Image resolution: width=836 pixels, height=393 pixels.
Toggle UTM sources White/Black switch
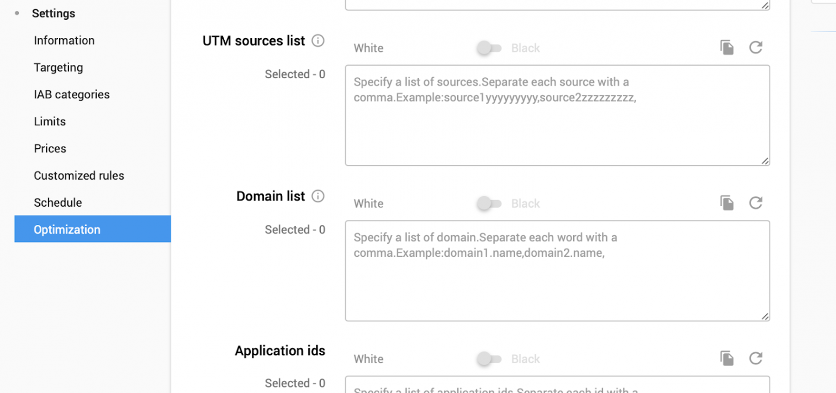pos(489,48)
